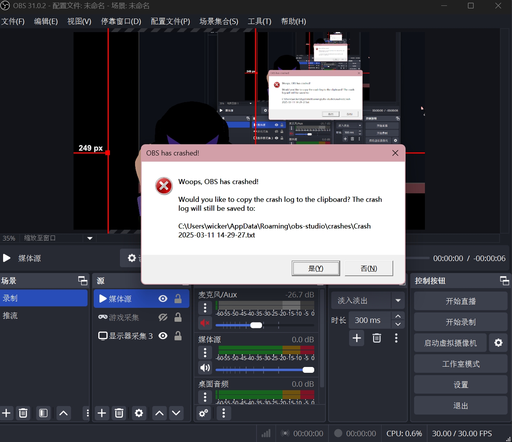Decrease transition duration

coord(398,324)
